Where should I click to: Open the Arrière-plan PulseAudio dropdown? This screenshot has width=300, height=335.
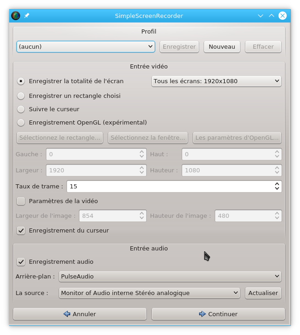[170, 277]
